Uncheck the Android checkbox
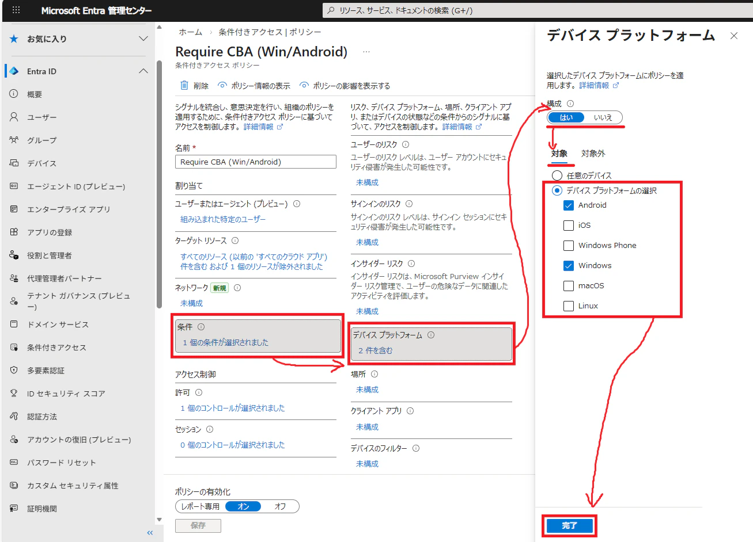 pyautogui.click(x=569, y=205)
